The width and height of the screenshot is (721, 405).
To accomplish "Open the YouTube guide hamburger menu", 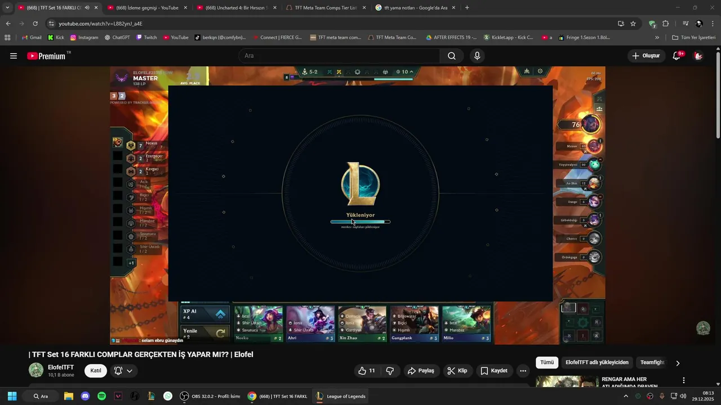I will point(14,56).
